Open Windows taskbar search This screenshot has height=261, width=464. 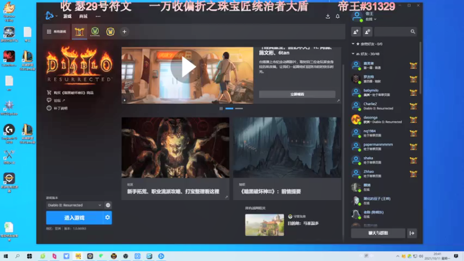pos(17,256)
